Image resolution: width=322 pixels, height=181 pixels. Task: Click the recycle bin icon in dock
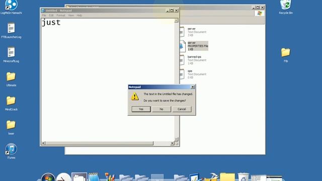[243, 177]
